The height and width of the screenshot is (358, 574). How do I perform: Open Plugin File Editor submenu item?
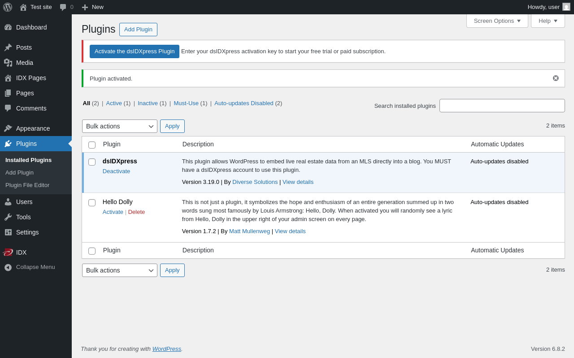pyautogui.click(x=27, y=185)
